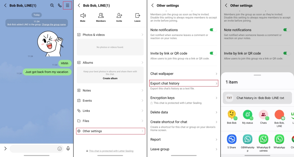Open Export chat history option
This screenshot has height=157, width=294.
tap(184, 83)
